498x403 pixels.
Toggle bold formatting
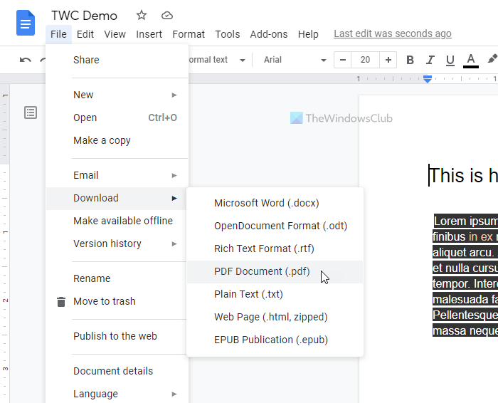[410, 60]
